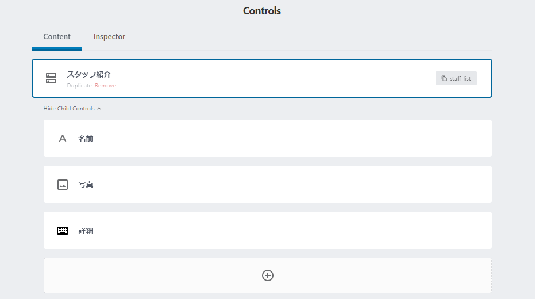The height and width of the screenshot is (299, 535).
Task: Click the image icon for 写真
Action: (x=63, y=185)
